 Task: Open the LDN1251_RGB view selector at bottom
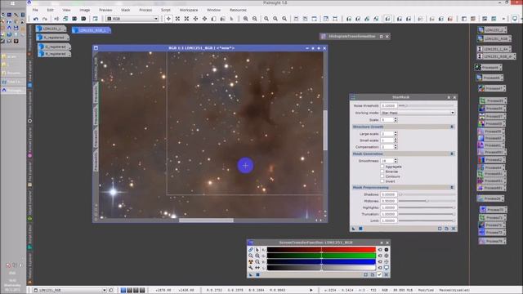click(x=69, y=291)
